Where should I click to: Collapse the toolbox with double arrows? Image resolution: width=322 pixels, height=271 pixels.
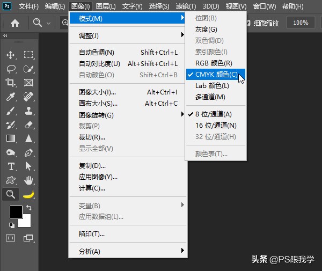(5, 36)
